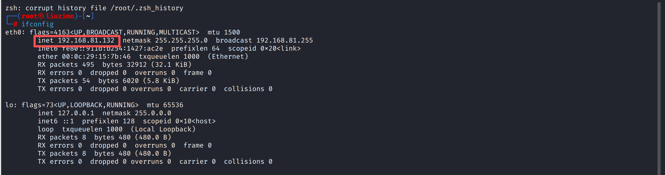The image size is (665, 175).
Task: Click the mtu 65536 value
Action: 165,105
